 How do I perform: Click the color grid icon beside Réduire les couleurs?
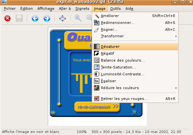click(x=97, y=88)
